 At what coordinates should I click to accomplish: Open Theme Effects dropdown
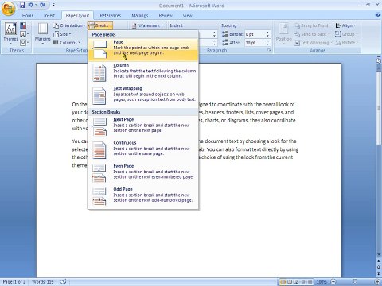[x=25, y=42]
